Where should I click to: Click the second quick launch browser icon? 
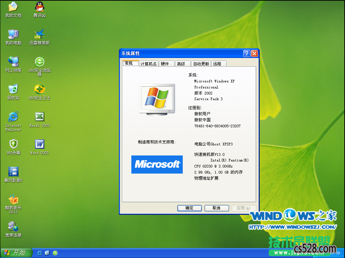tap(47, 253)
